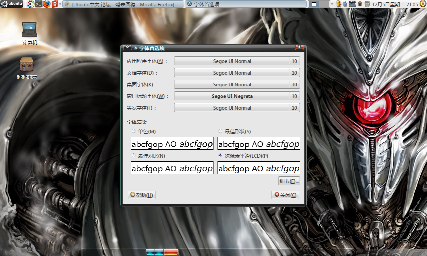427x256 pixels.
Task: Click the best shapes font preview sample
Action: tap(259, 143)
